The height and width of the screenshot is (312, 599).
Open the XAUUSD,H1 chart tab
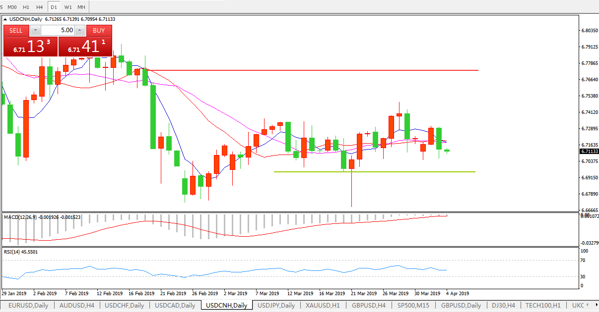pos(323,306)
